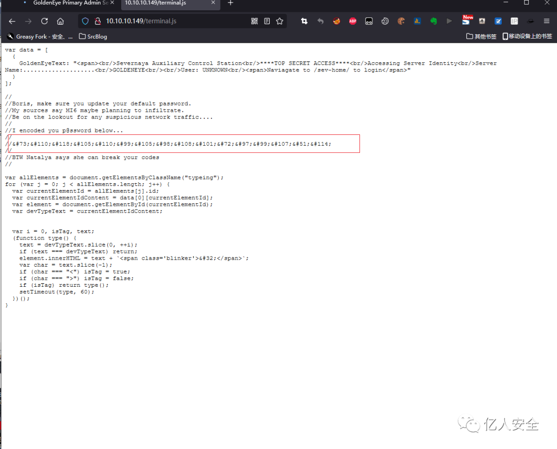Open the SrcBlog bookmark folder
The height and width of the screenshot is (449, 557).
coord(93,37)
